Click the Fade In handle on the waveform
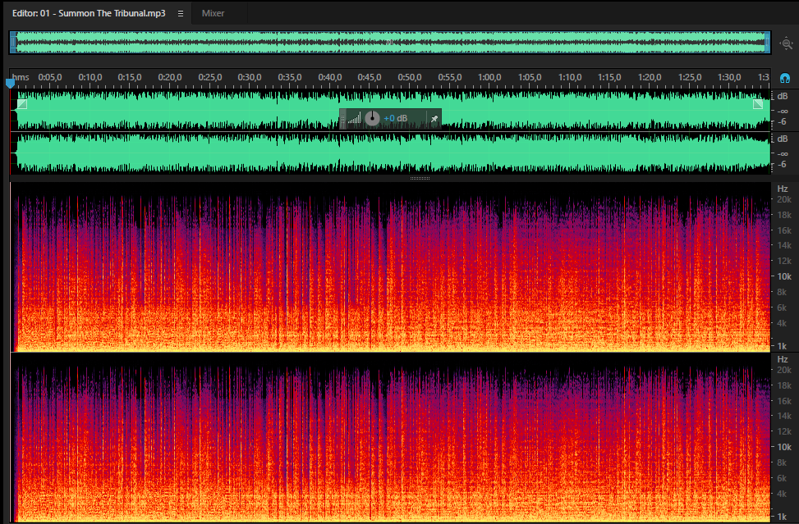The height and width of the screenshot is (524, 799). tap(22, 104)
